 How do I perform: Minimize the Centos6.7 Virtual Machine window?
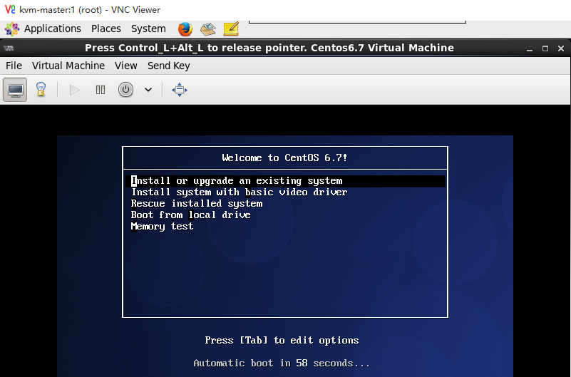pos(530,48)
